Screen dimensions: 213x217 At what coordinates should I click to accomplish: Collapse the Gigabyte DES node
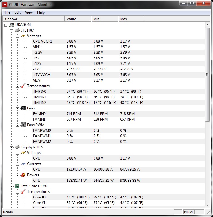click(12, 147)
